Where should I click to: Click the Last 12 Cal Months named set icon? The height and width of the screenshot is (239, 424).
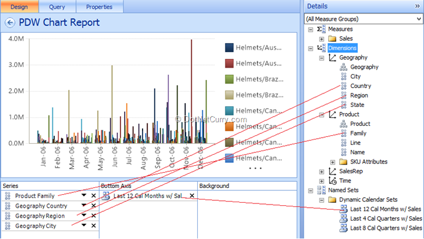[x=344, y=209]
